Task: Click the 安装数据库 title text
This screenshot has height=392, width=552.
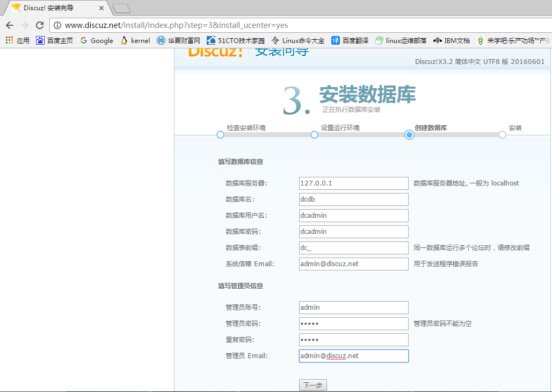Action: click(367, 94)
